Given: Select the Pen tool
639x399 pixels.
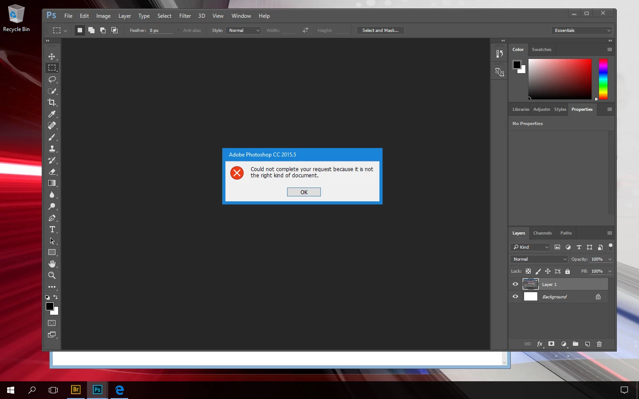Looking at the screenshot, I should click(52, 218).
